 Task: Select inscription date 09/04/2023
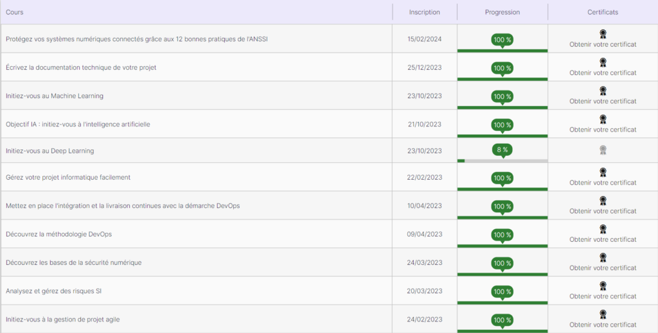[x=425, y=235]
